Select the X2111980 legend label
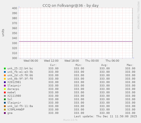Image resolution: width=141 pixels, height=123 pixels. tap(14, 96)
